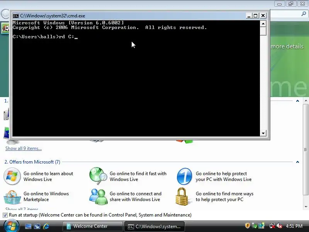Screen dimensions: 309x232
Task: Click the muted volume tray icon
Action: 279,226
